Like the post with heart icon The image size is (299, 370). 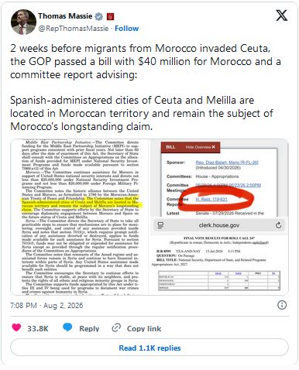[16, 327]
